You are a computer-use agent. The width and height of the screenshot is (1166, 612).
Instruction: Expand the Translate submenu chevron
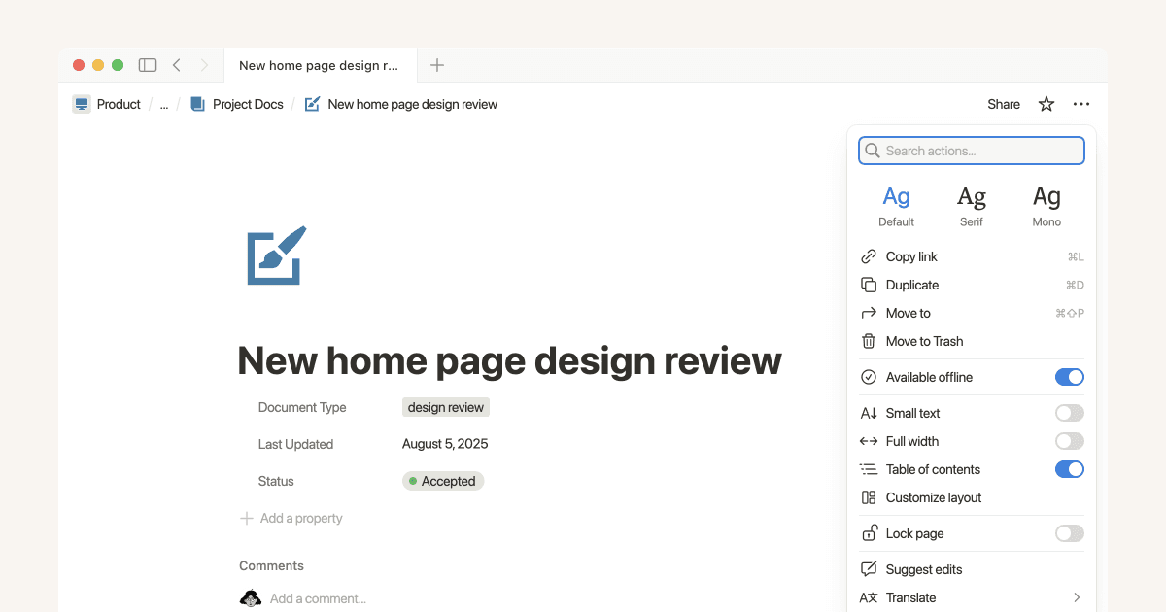pos(1076,597)
